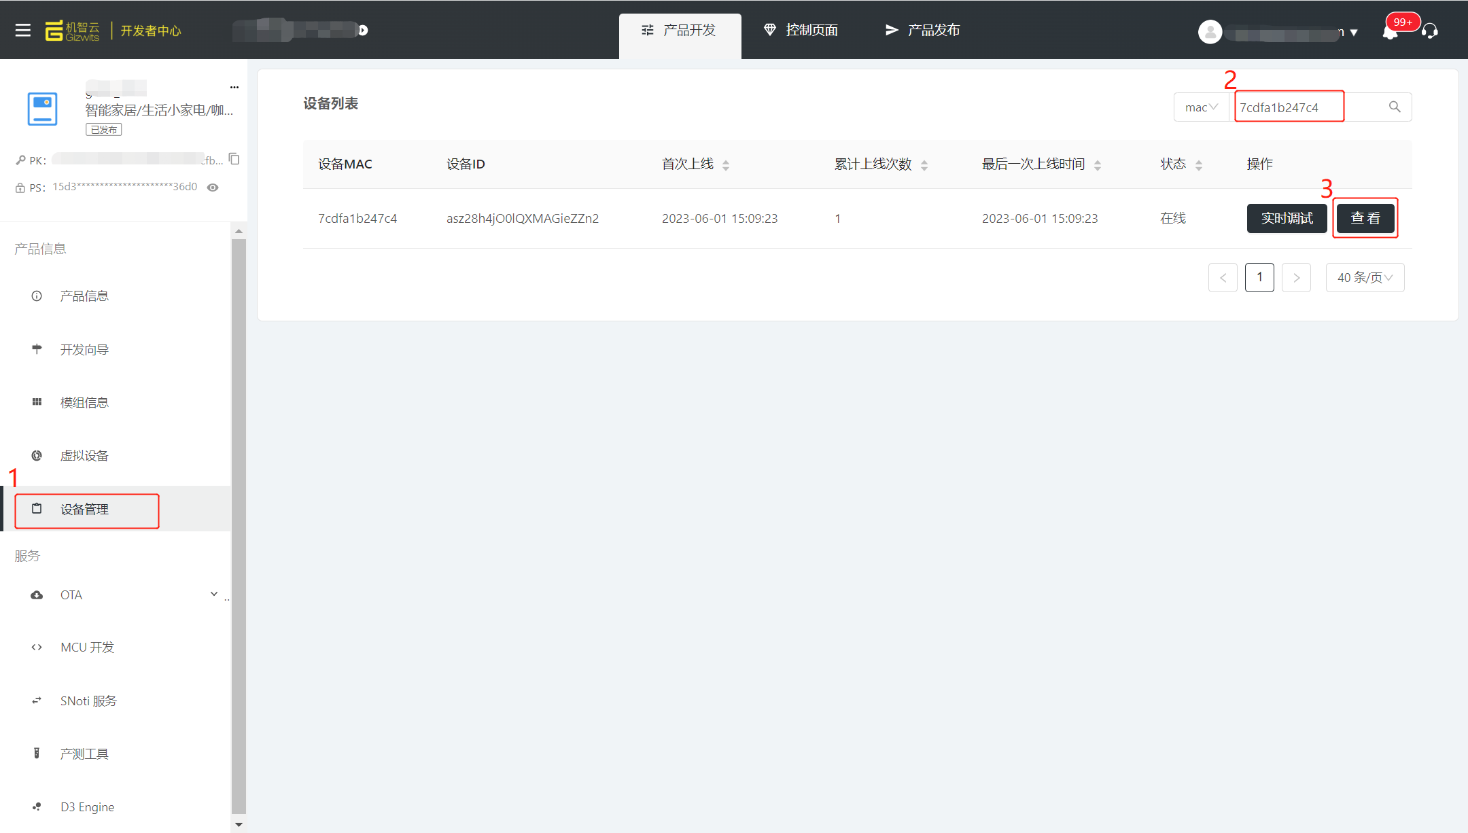Open the product more-options ellipsis
Image resolution: width=1468 pixels, height=833 pixels.
pos(234,87)
